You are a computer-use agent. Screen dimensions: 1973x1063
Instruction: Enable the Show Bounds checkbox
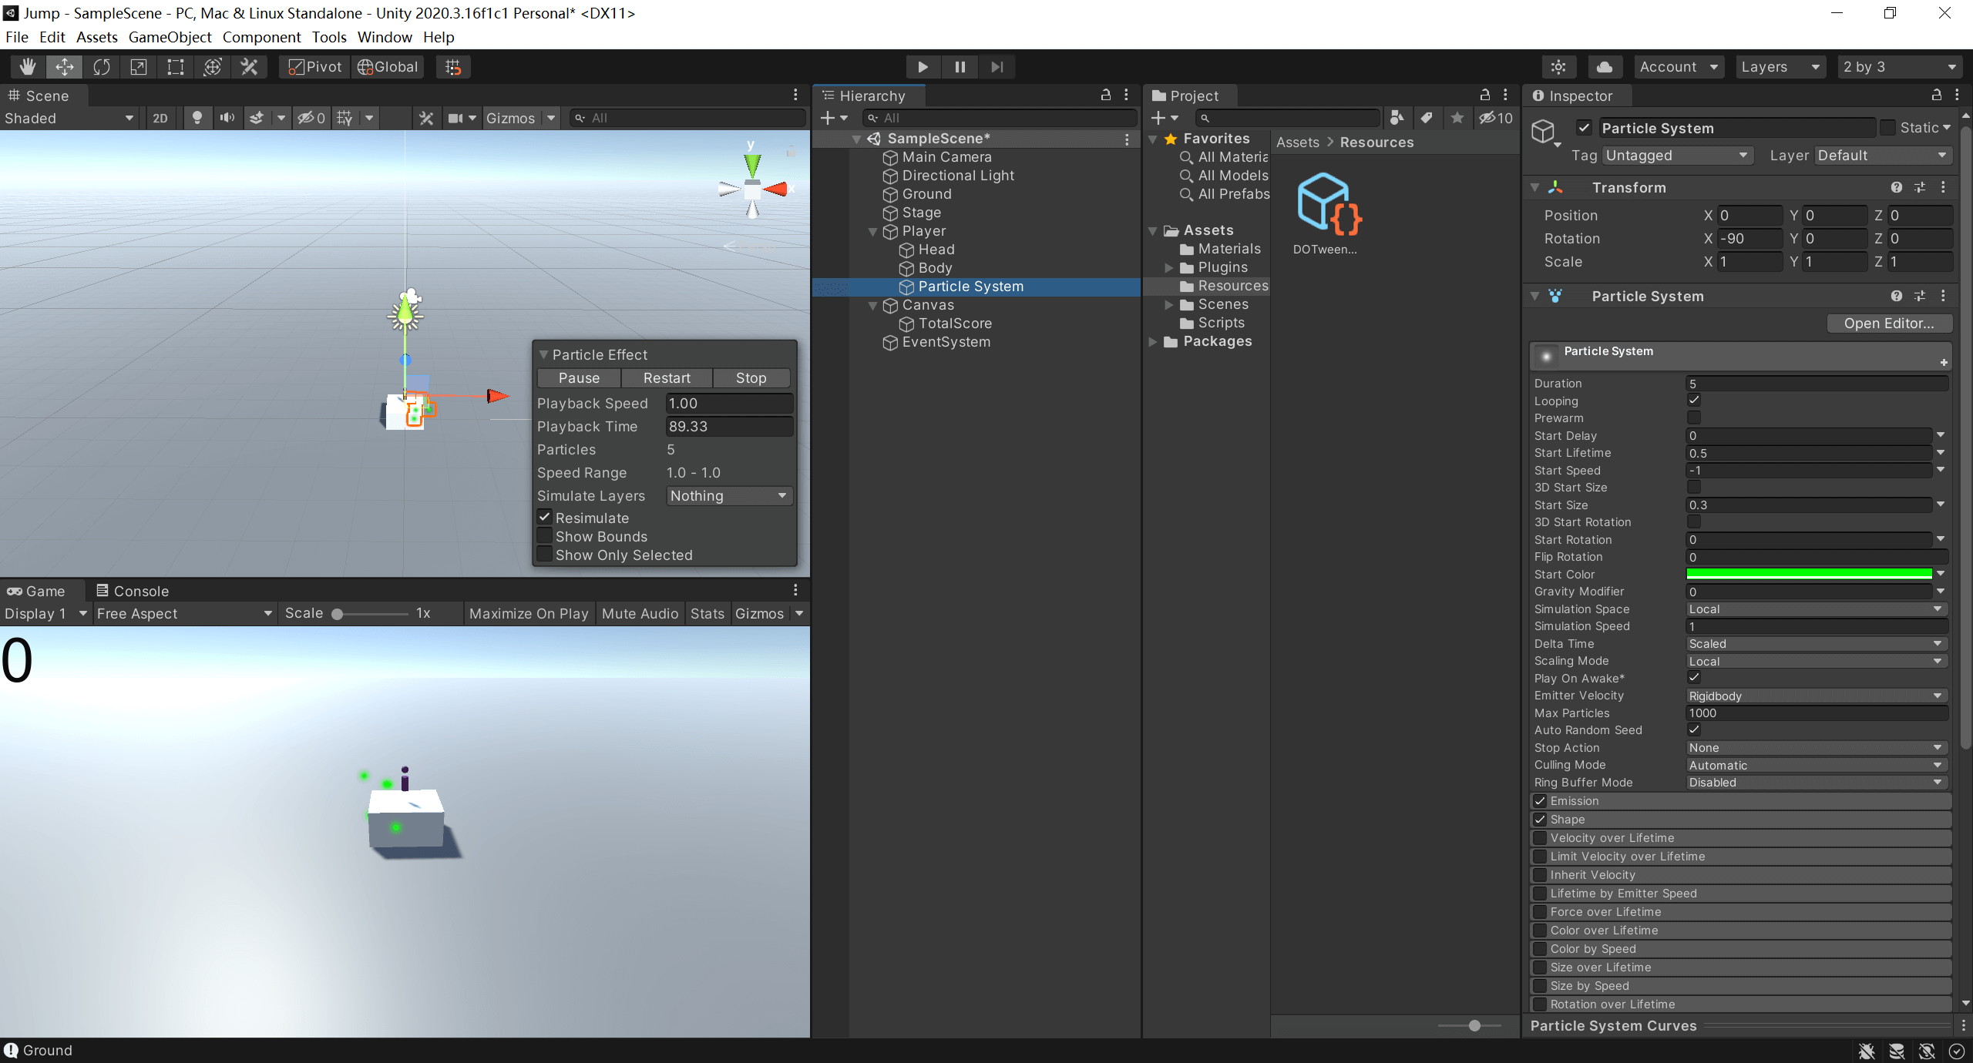[545, 536]
